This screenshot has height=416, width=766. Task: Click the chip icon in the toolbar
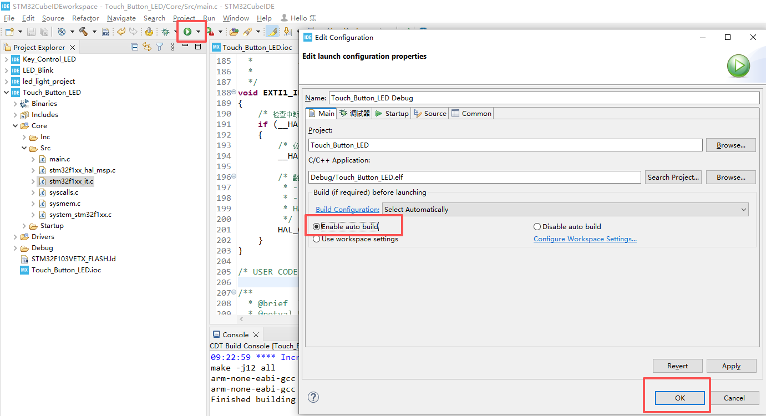click(x=149, y=32)
